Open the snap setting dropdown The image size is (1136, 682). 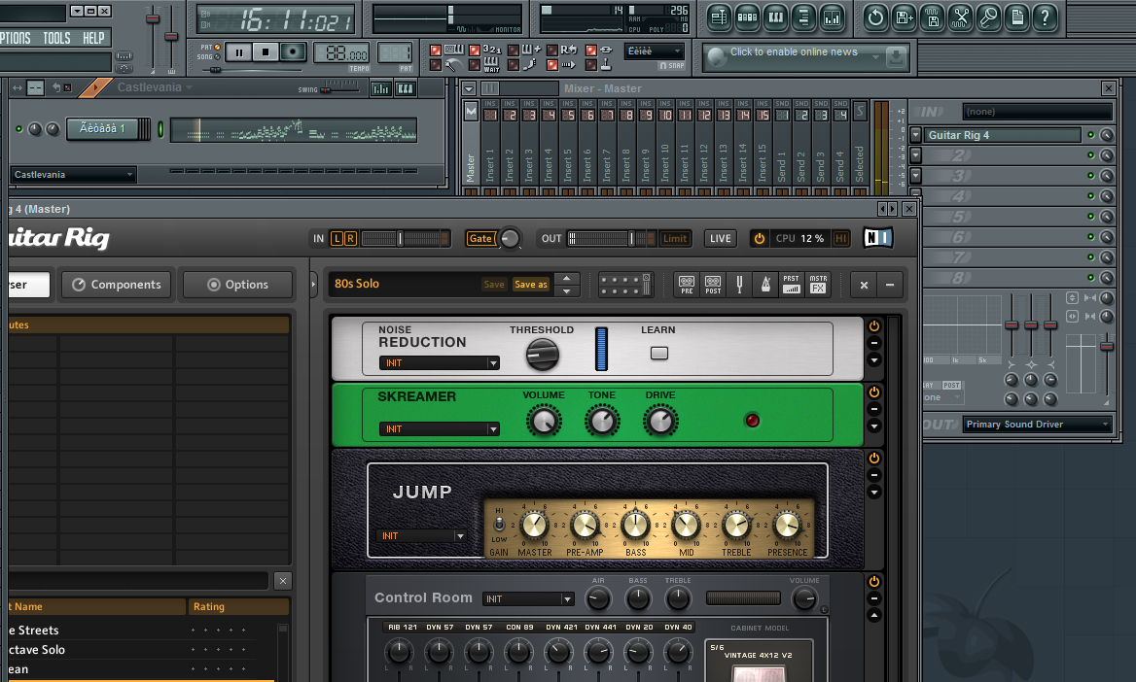pos(655,51)
